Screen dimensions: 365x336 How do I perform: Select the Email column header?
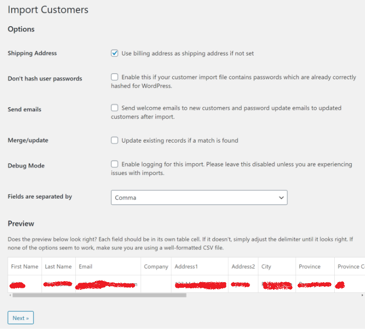[108, 266]
